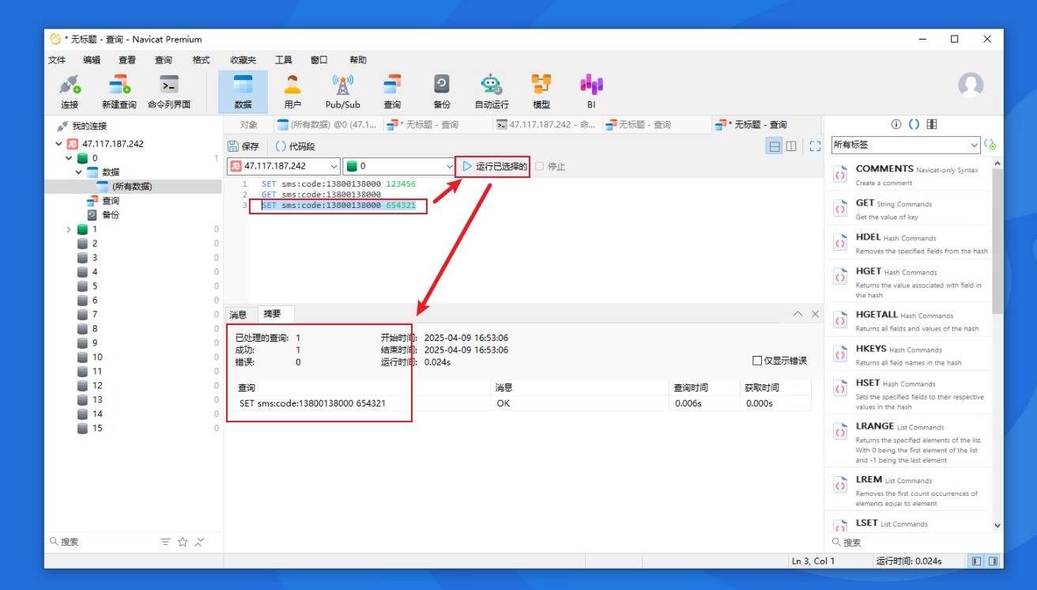The width and height of the screenshot is (1037, 590).
Task: Open the Automation robot icon
Action: coord(492,92)
